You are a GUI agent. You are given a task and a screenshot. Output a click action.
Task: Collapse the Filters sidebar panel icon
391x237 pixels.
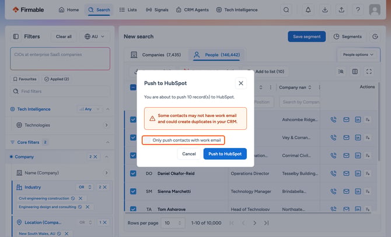16,37
